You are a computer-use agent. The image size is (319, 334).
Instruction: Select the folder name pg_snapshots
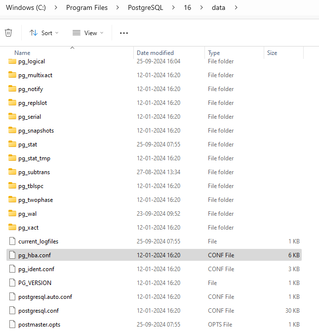pos(36,131)
